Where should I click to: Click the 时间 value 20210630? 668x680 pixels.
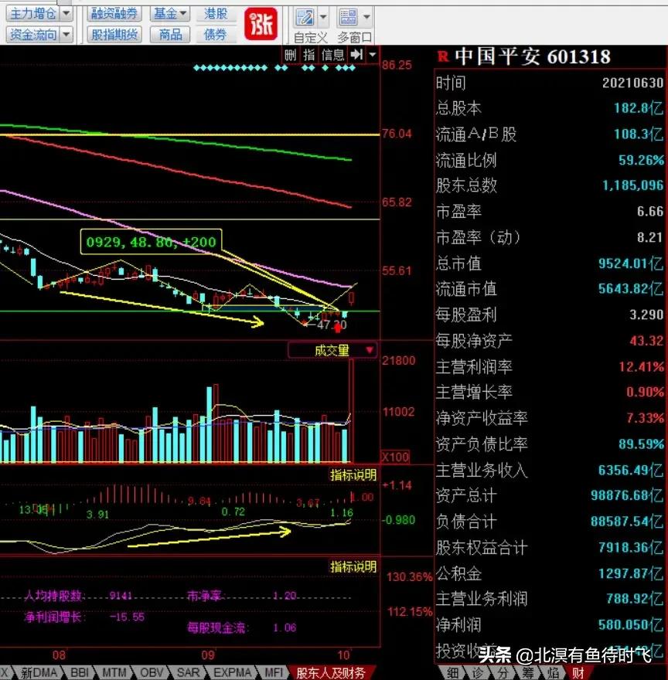click(632, 83)
